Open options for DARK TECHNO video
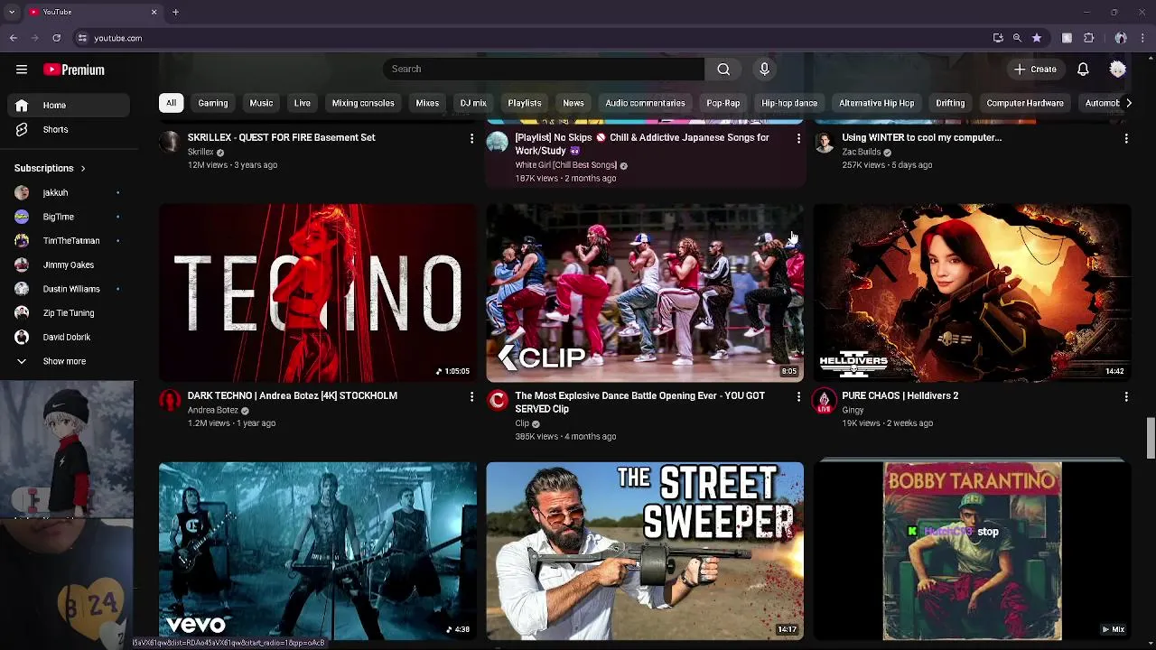This screenshot has width=1156, height=650. pos(471,396)
